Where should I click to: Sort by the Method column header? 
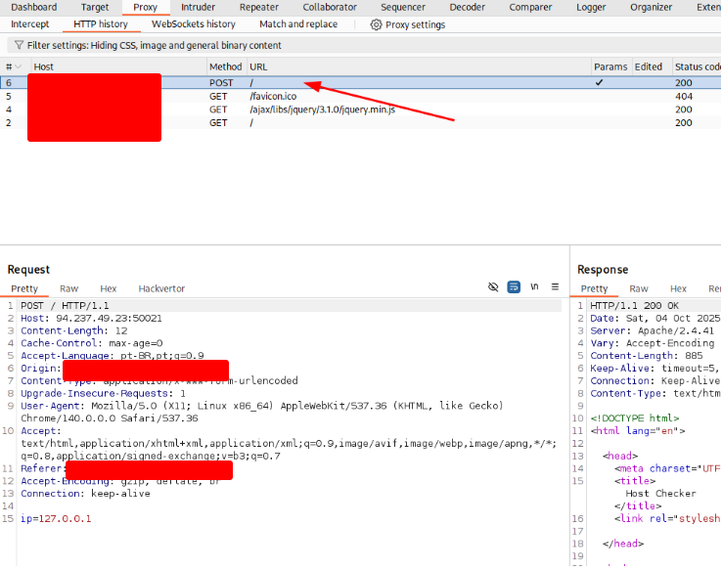225,66
